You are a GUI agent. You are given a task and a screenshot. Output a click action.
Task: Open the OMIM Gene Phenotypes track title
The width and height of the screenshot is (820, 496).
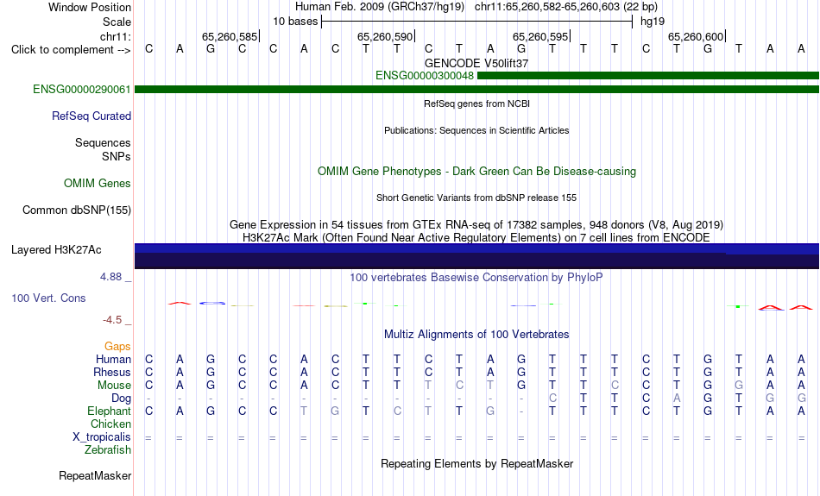(x=476, y=172)
